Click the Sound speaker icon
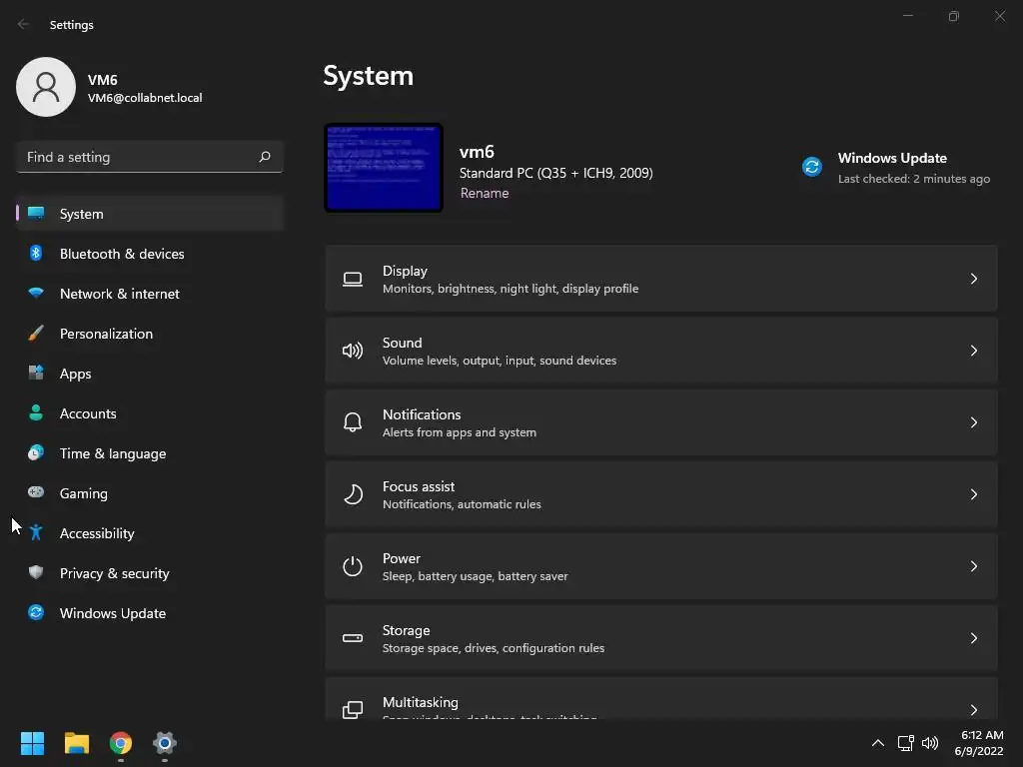Screen dimensions: 1023x767 click(353, 351)
